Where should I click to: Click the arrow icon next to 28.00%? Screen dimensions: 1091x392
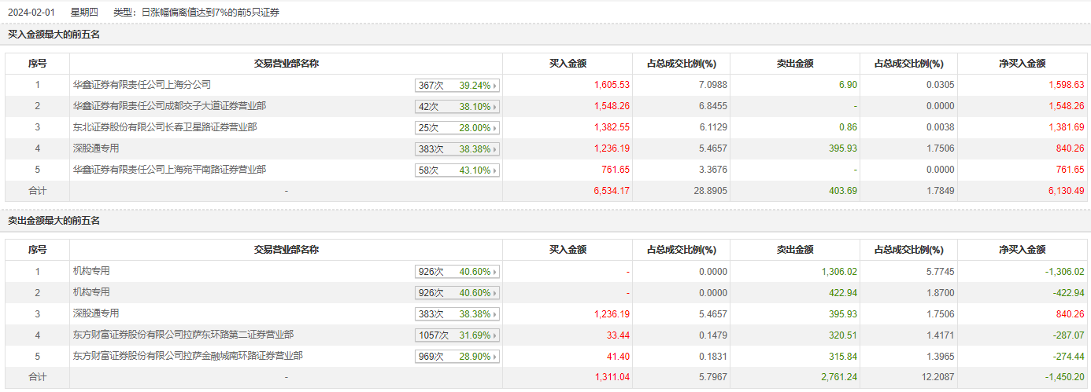coord(495,128)
